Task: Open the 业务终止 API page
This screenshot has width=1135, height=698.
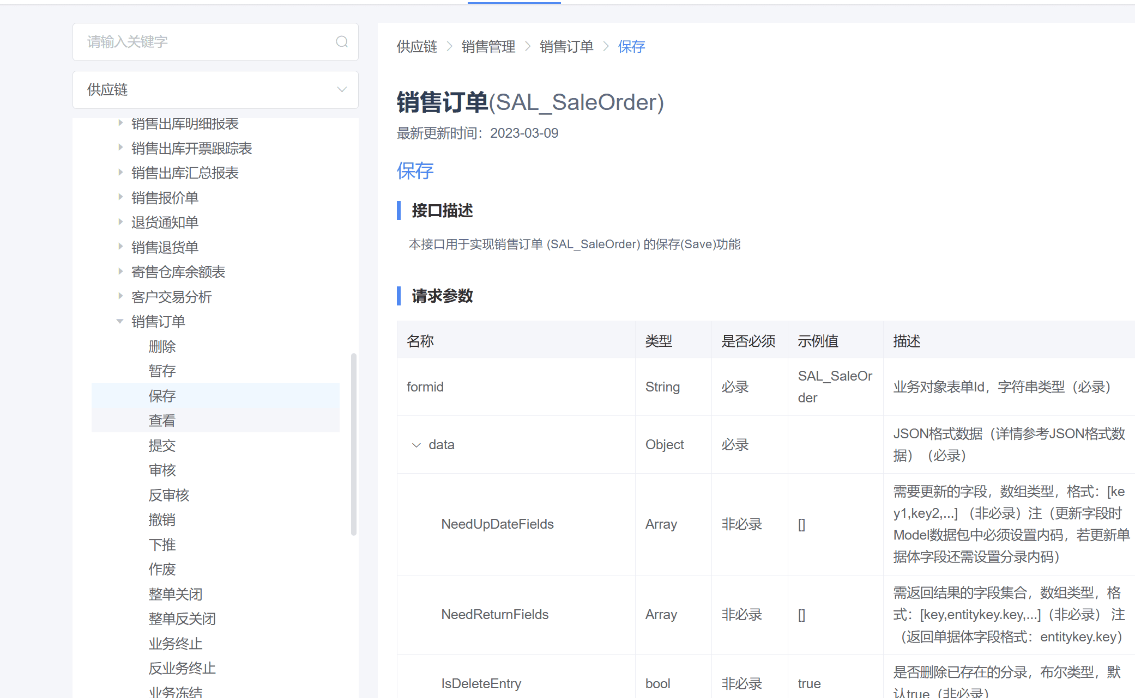Action: [x=175, y=644]
